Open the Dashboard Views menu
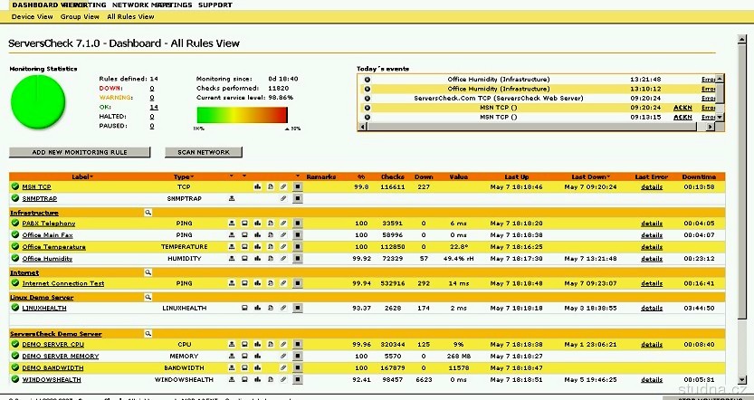Viewport: 754px width, 400px height. (x=48, y=5)
